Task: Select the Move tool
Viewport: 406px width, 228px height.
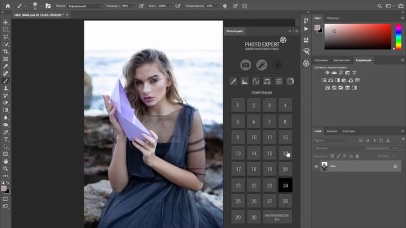Action: (6, 23)
